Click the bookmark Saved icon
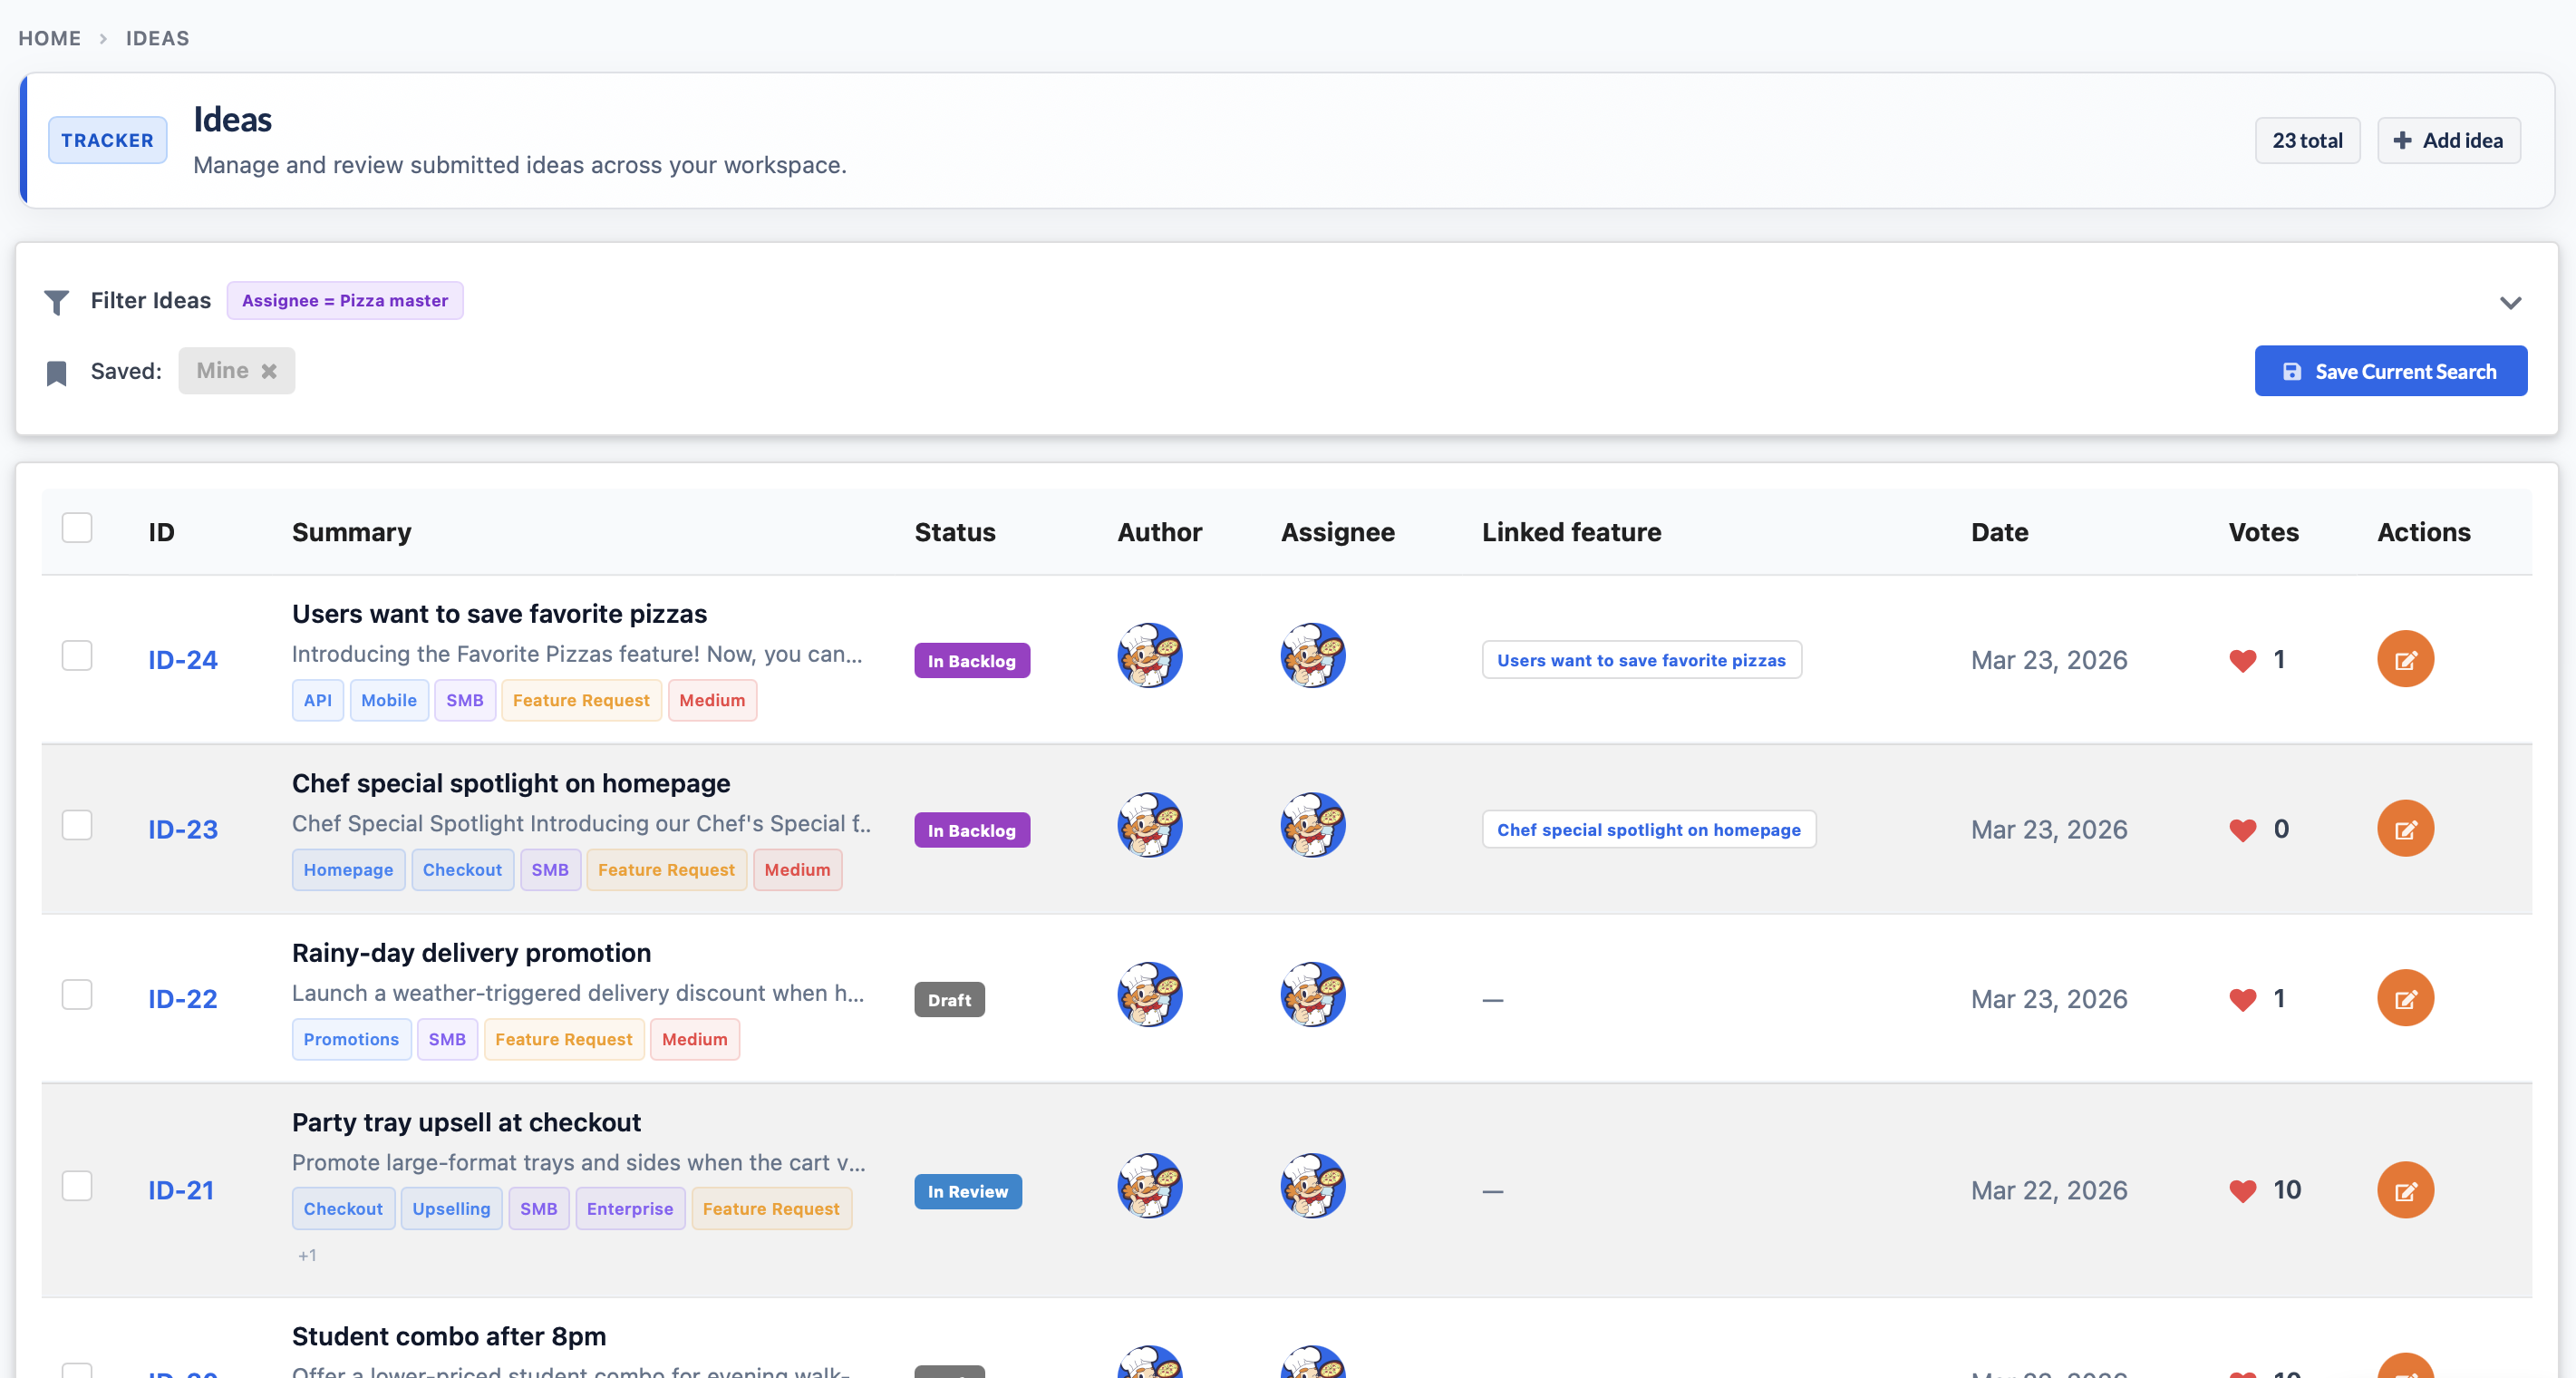 click(x=57, y=373)
